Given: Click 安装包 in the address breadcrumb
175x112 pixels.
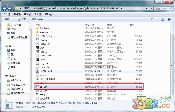Looking at the screenshot, I should [55, 8].
